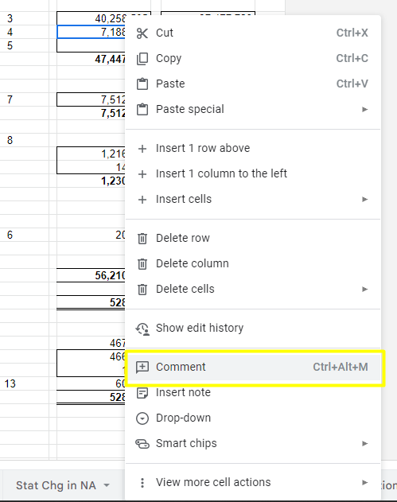Click the Ctrl+Alt+M Comment shortcut entry

341,368
